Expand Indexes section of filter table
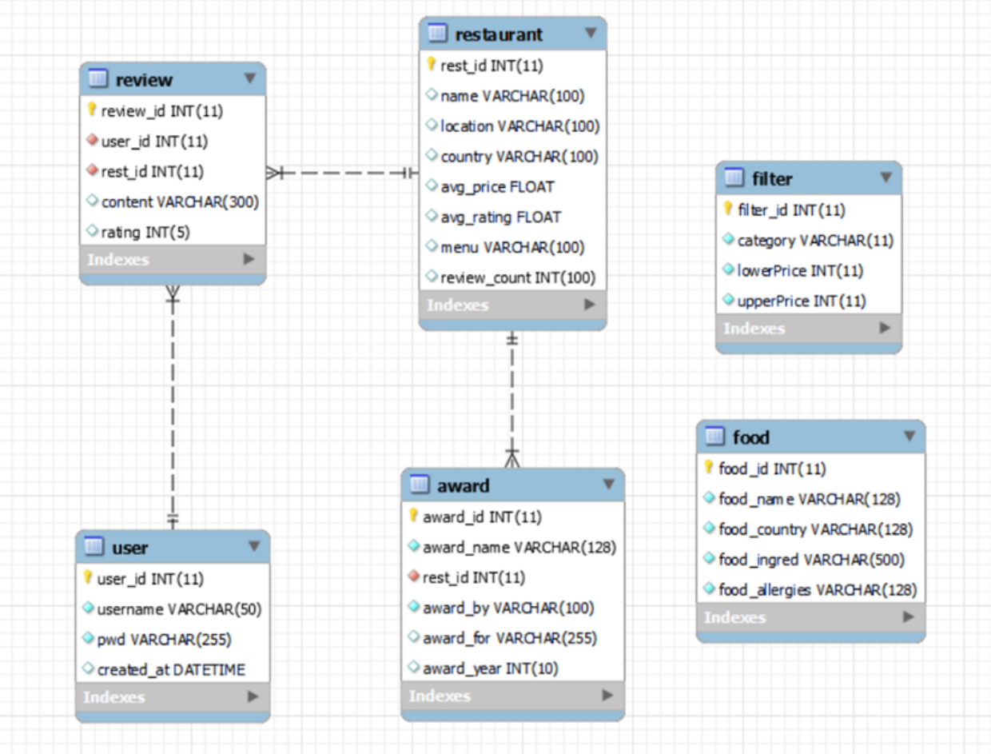This screenshot has height=754, width=991. point(885,328)
